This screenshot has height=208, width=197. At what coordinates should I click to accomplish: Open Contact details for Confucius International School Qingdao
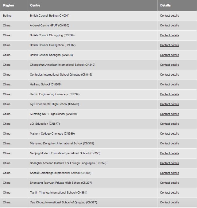point(169,75)
